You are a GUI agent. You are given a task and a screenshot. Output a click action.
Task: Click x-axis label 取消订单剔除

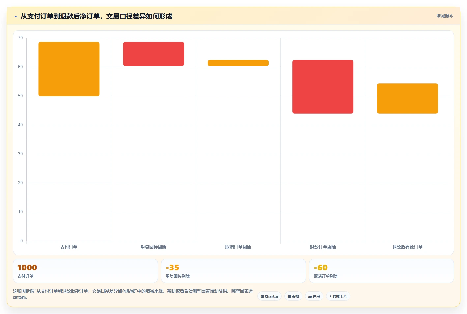(238, 247)
